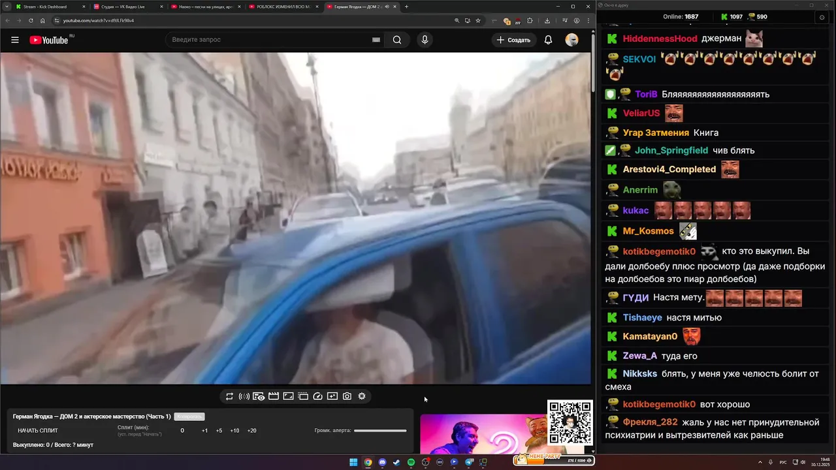Adjust the Громк. алерта volume slider
Viewport: 836px width, 470px height.
coord(380,431)
